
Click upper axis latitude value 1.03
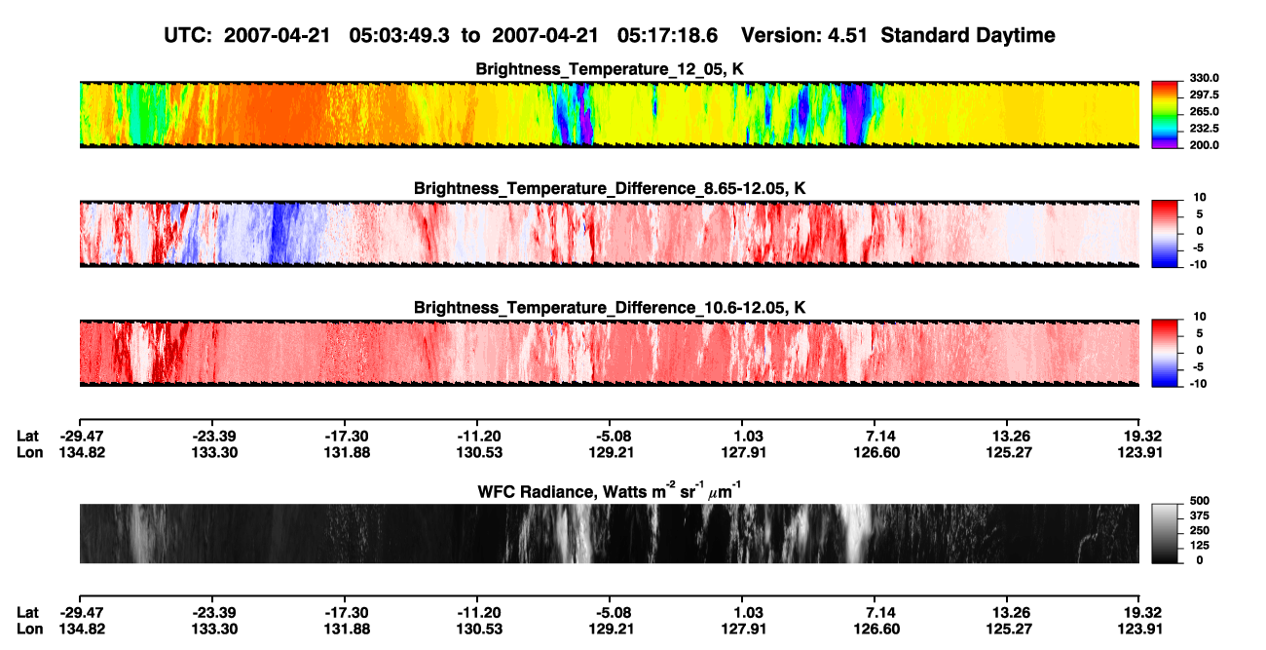click(742, 436)
